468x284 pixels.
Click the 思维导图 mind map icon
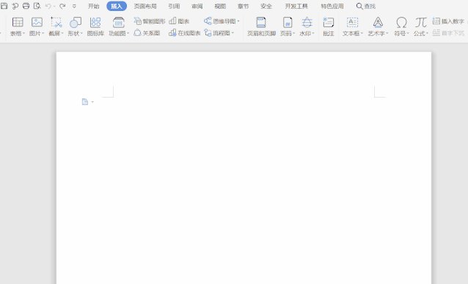(208, 21)
